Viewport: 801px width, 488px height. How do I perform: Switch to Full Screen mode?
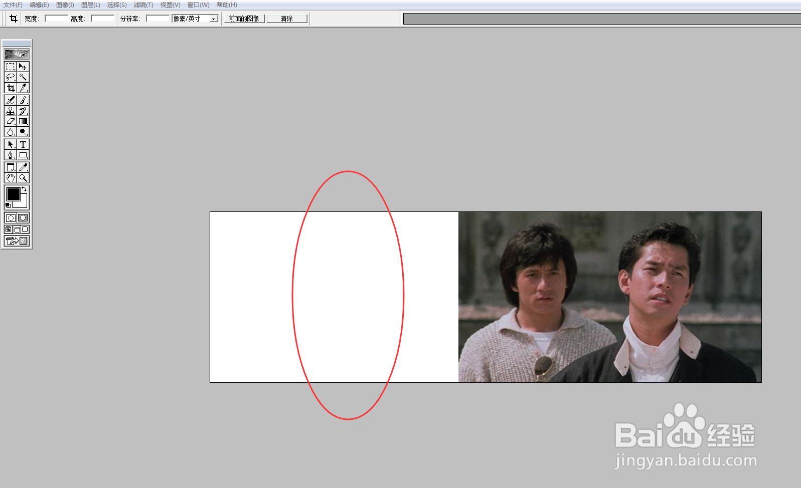tap(25, 229)
